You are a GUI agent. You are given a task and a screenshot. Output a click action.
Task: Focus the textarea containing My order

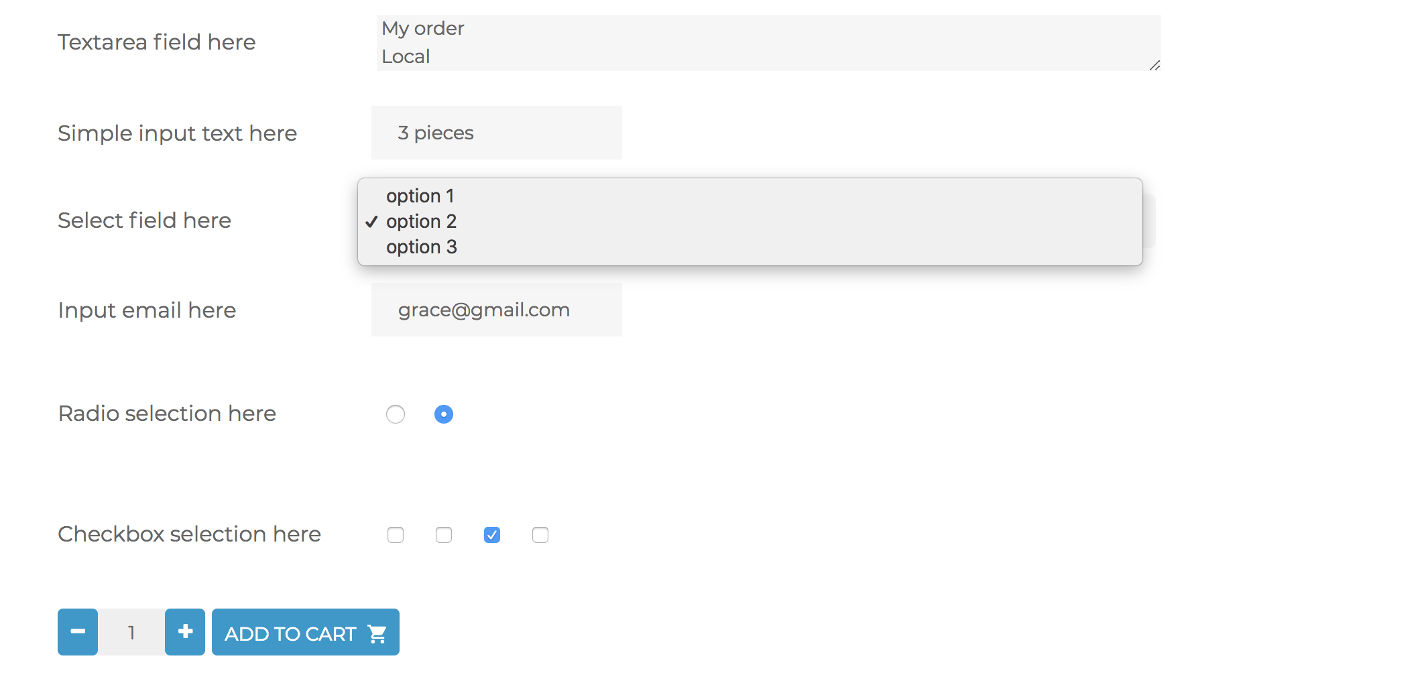coord(768,43)
